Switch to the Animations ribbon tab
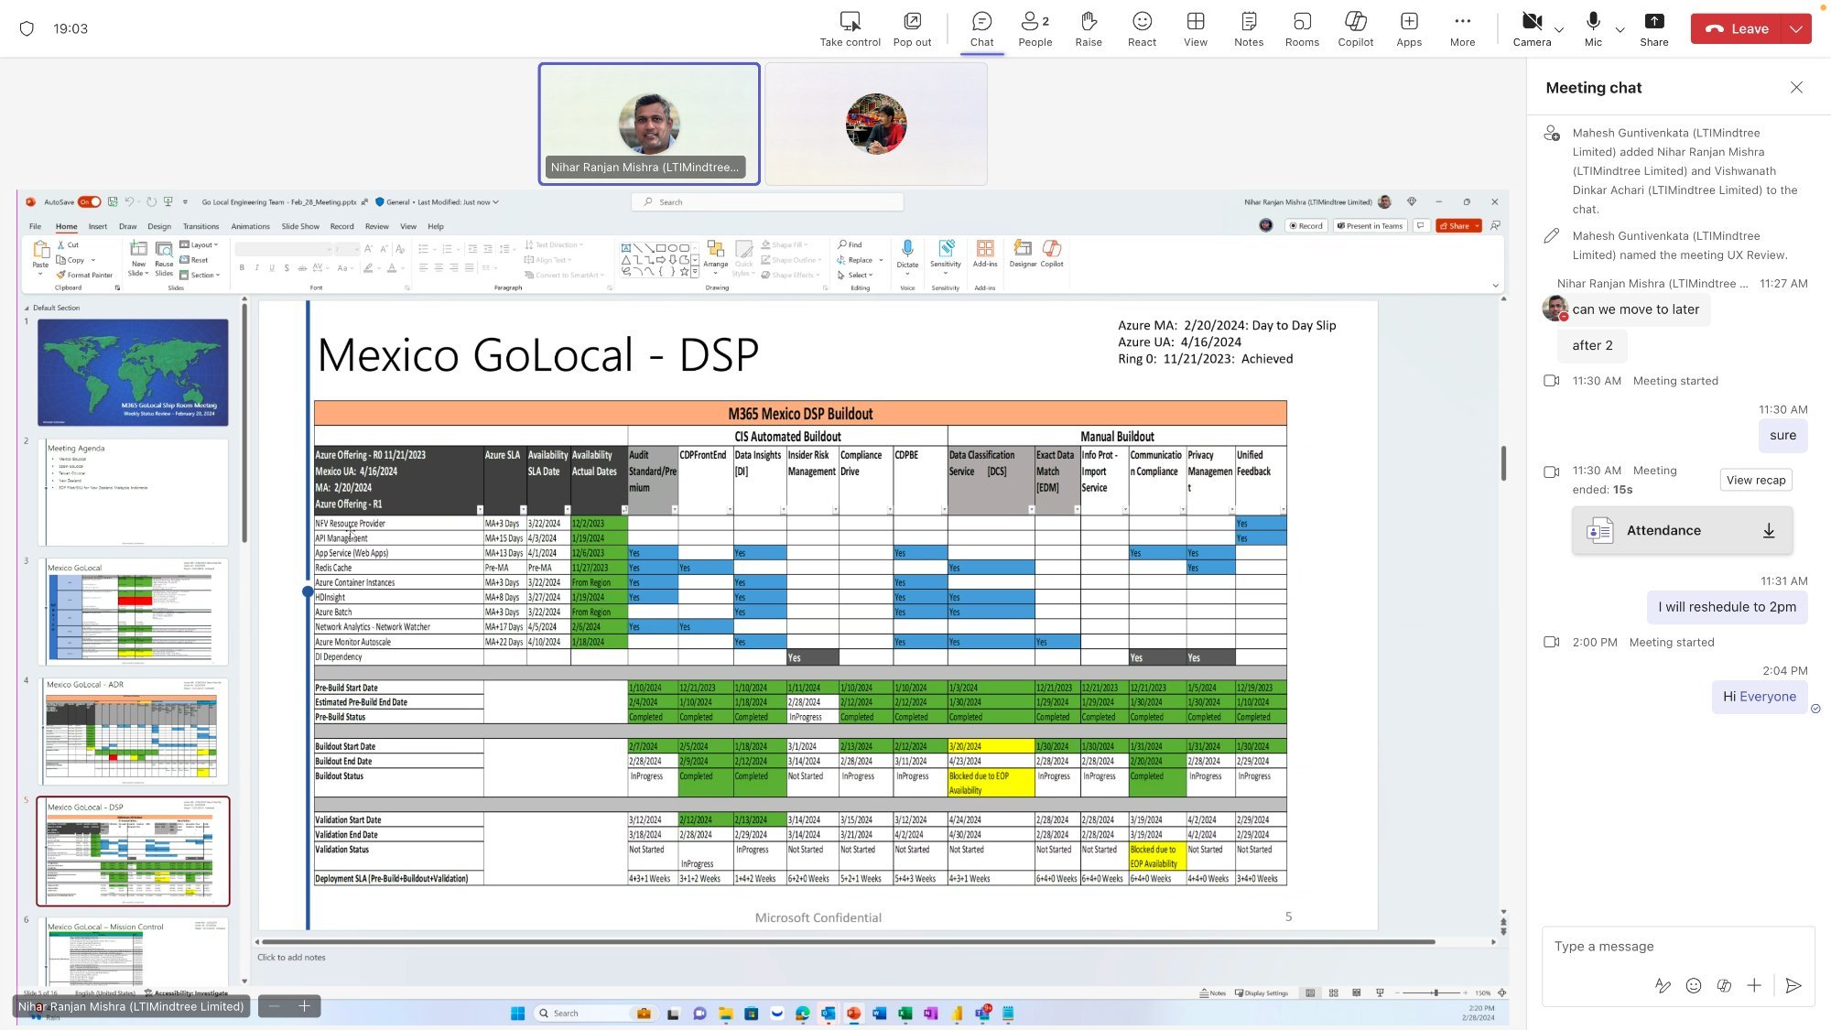 [x=250, y=226]
